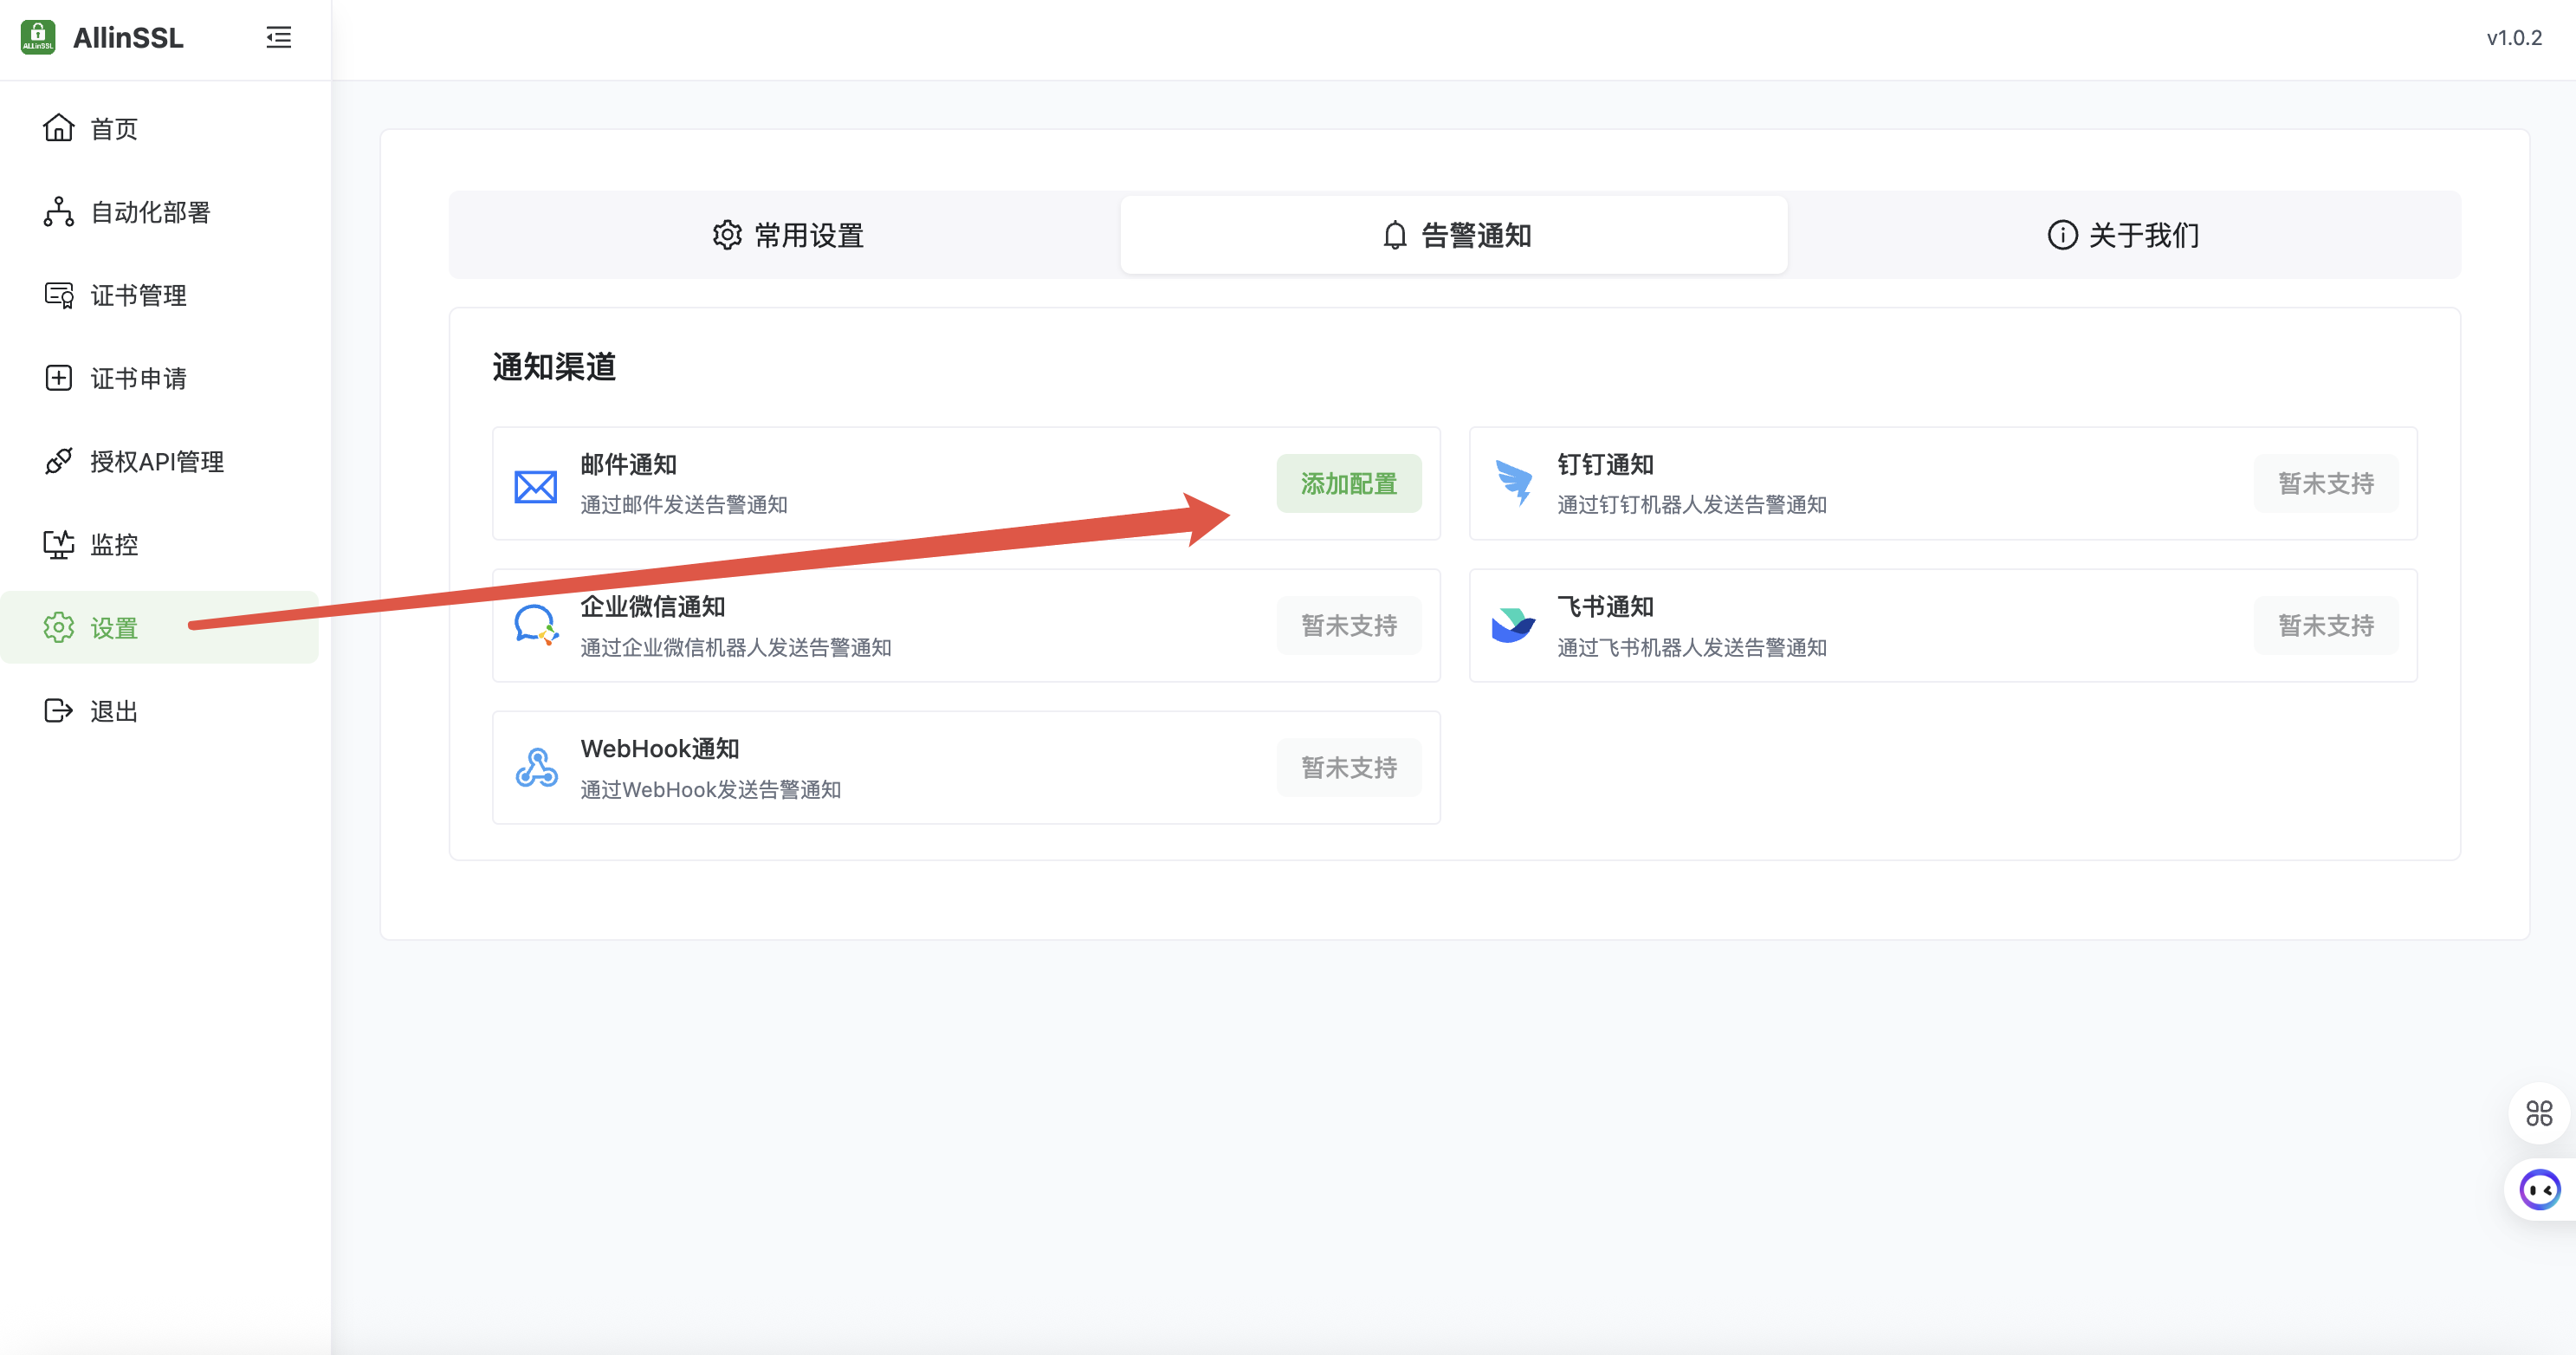The width and height of the screenshot is (2576, 1355).
Task: Open the floating assistant robot icon
Action: pyautogui.click(x=2539, y=1190)
